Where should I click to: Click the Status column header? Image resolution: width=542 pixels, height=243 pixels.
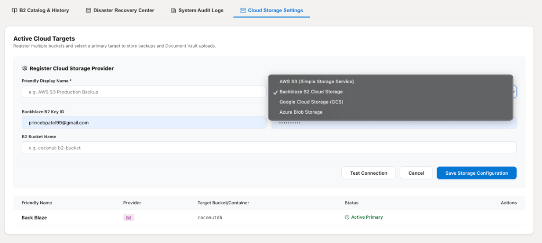point(351,203)
